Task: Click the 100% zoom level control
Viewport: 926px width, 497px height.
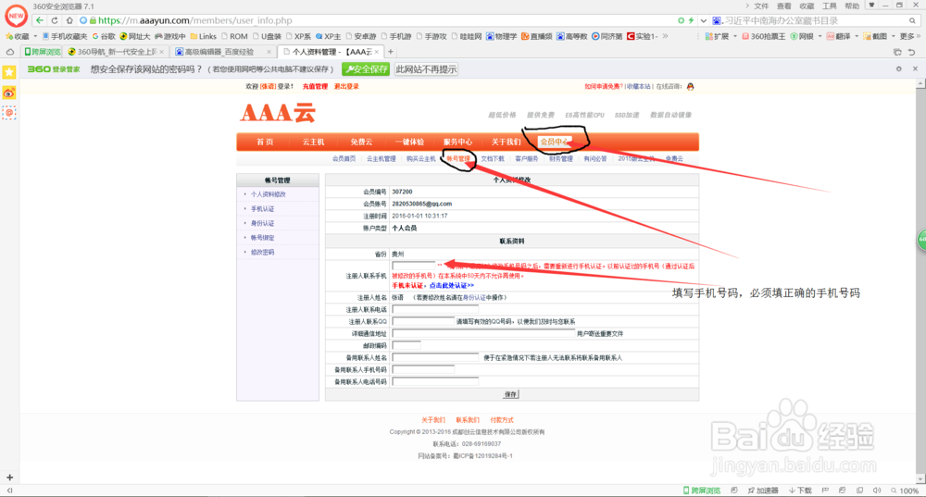Action: tap(905, 491)
